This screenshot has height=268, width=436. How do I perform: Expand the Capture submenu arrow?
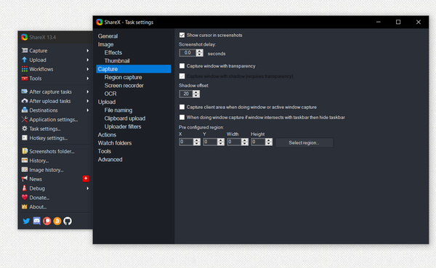point(88,51)
